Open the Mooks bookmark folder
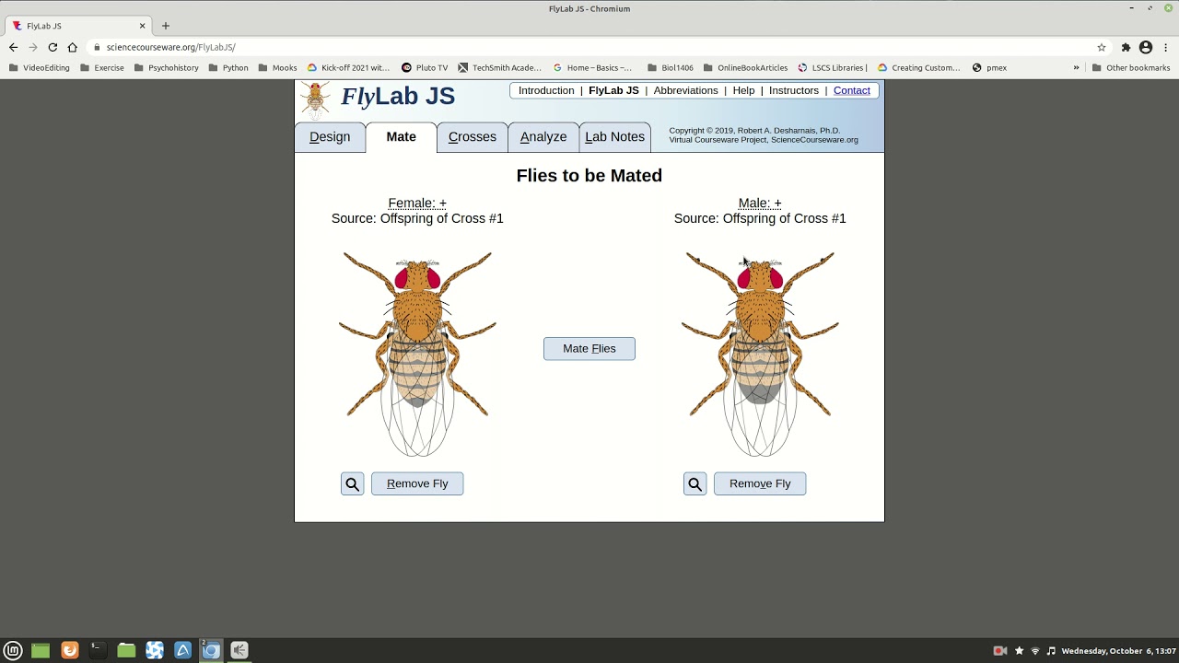 277,67
